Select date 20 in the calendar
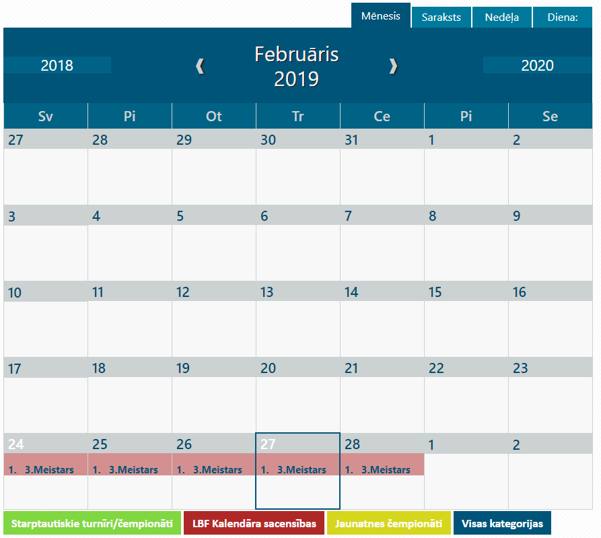Image resolution: width=601 pixels, height=538 pixels. point(268,368)
